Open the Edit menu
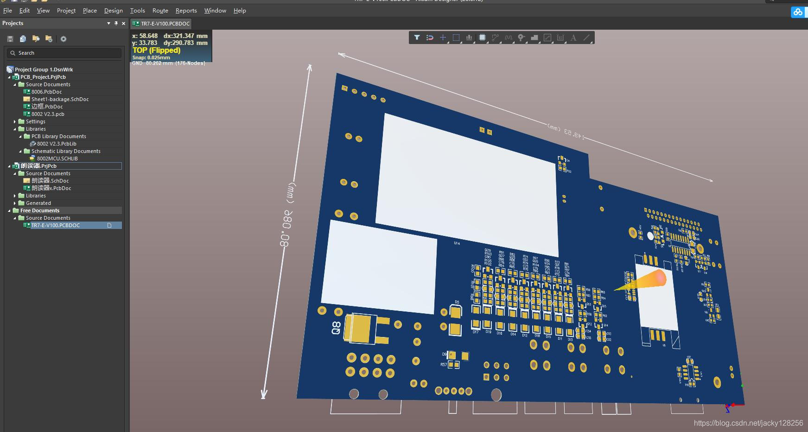 point(25,10)
